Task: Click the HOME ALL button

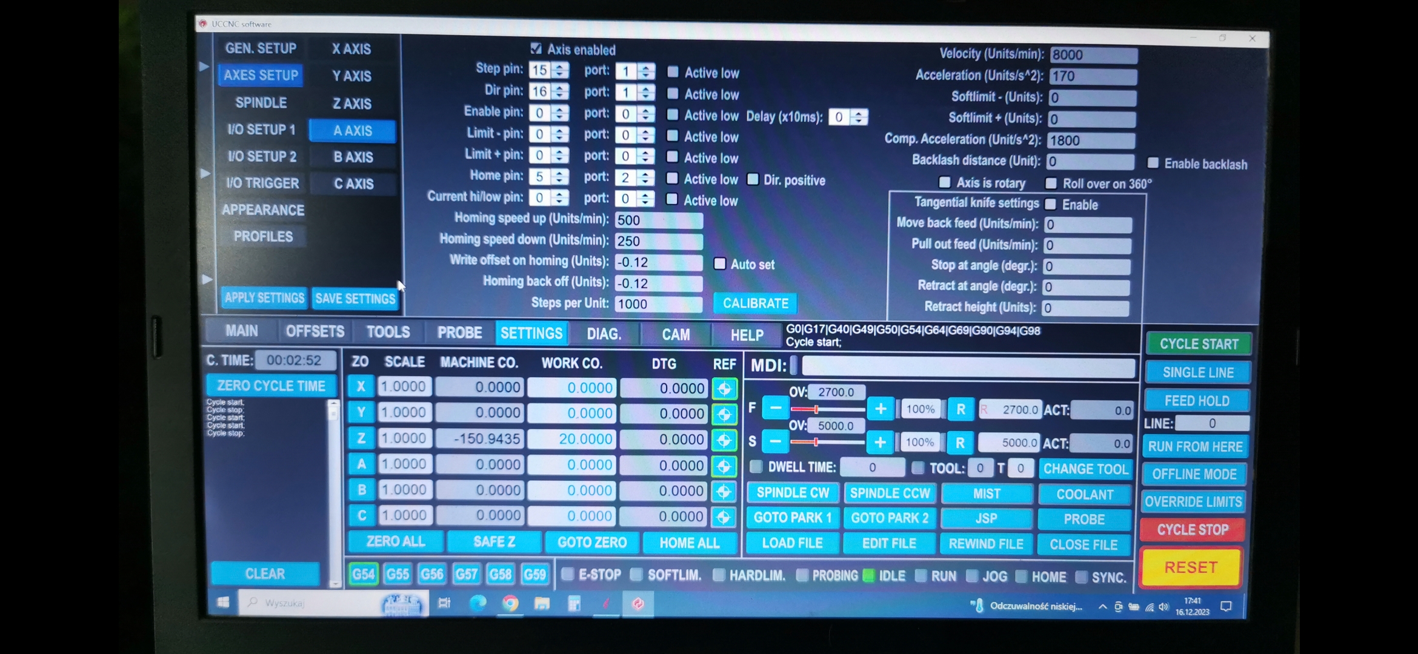Action: click(x=690, y=543)
